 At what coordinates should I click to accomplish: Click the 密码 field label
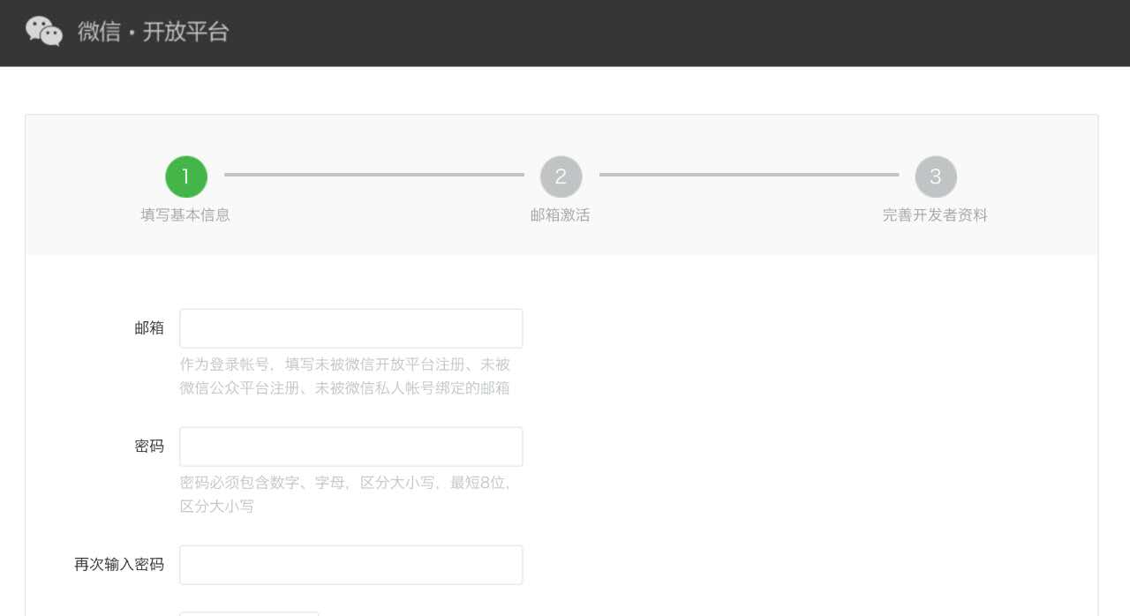pyautogui.click(x=149, y=447)
